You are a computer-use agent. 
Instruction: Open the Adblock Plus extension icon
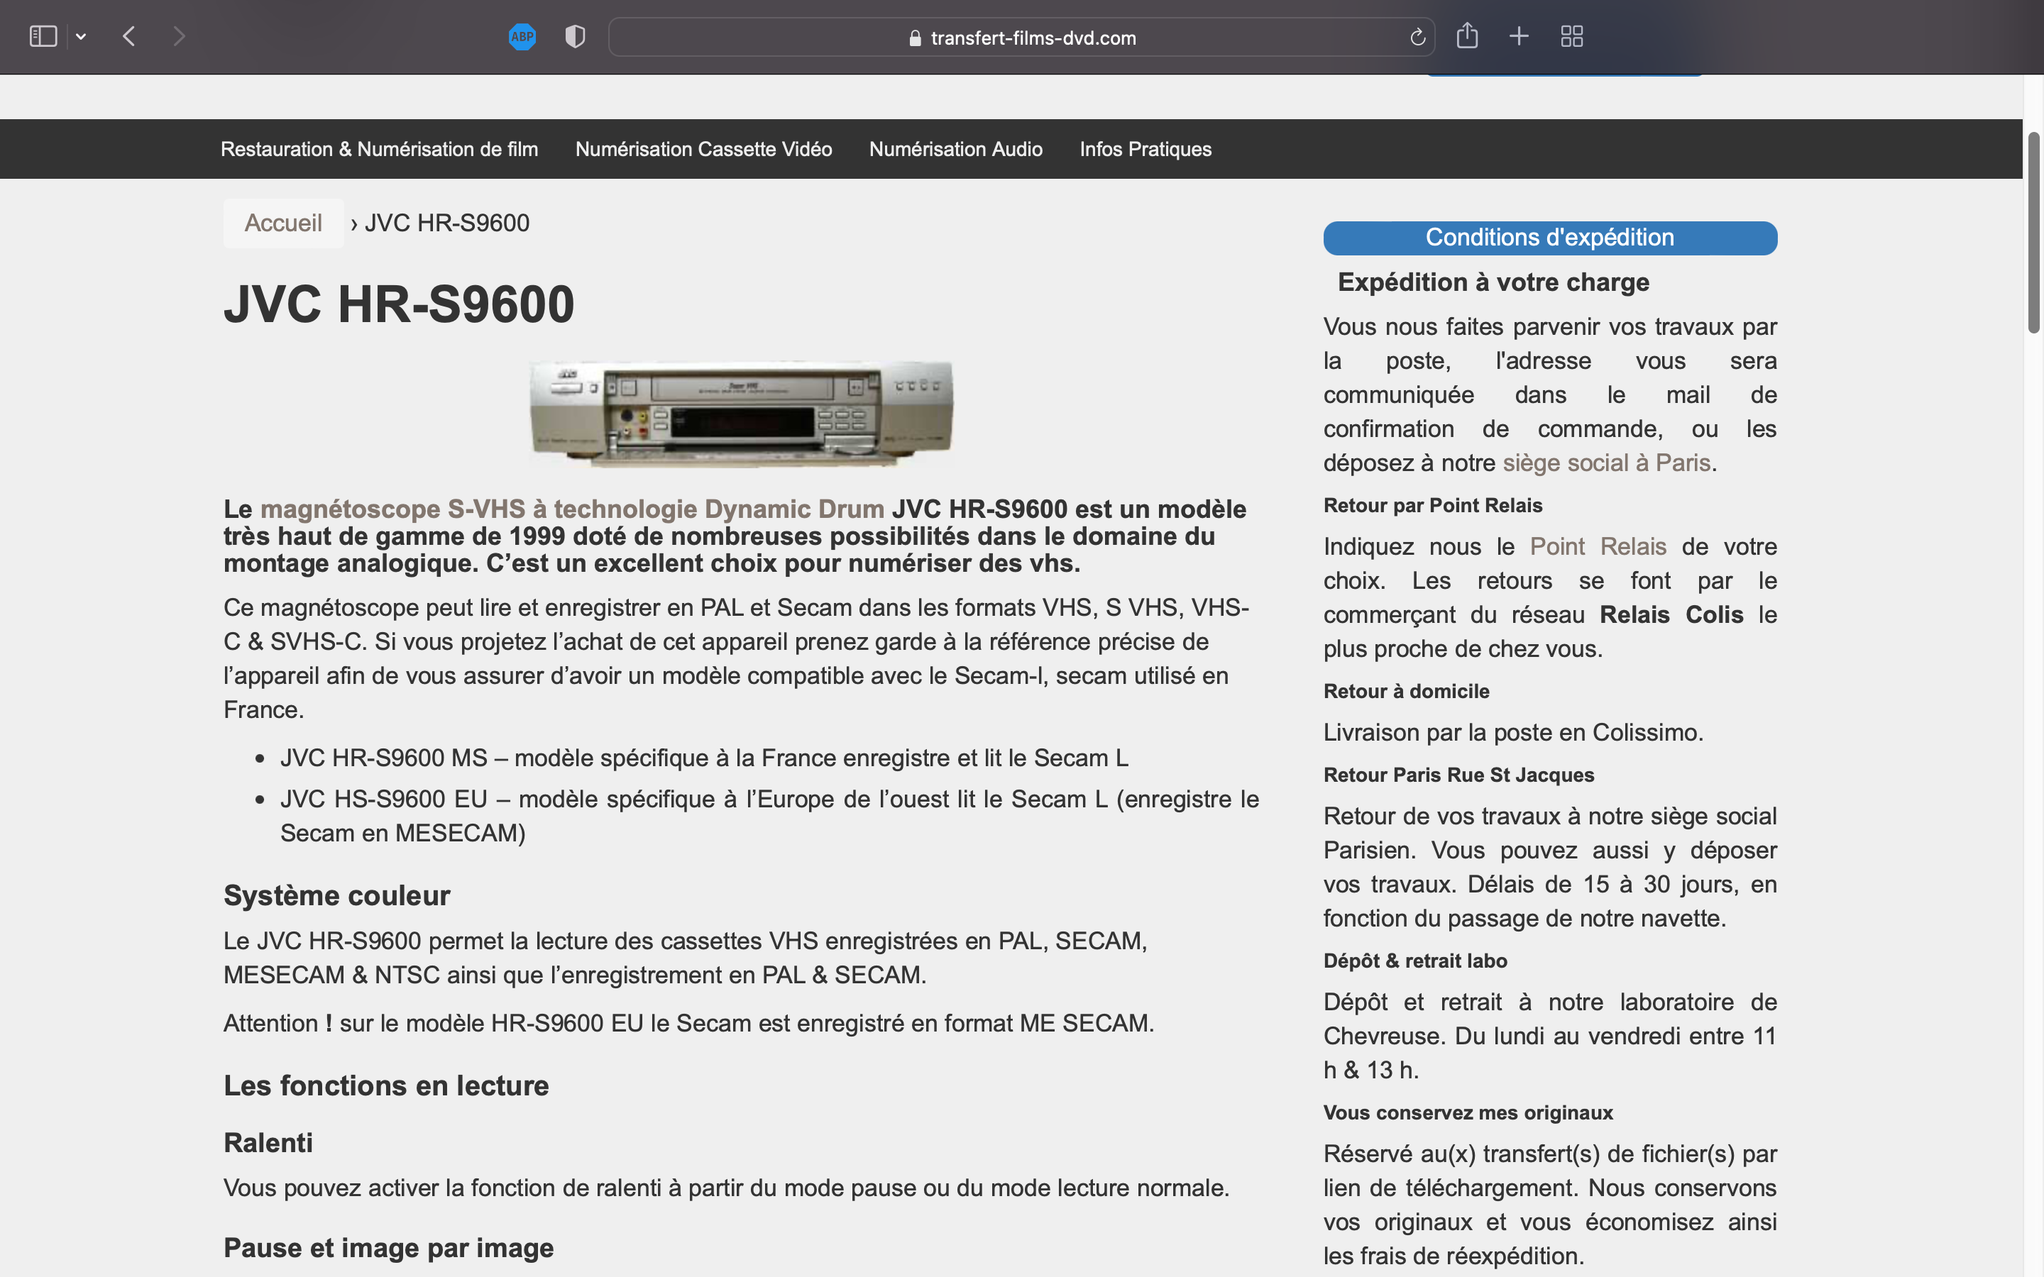click(x=522, y=36)
